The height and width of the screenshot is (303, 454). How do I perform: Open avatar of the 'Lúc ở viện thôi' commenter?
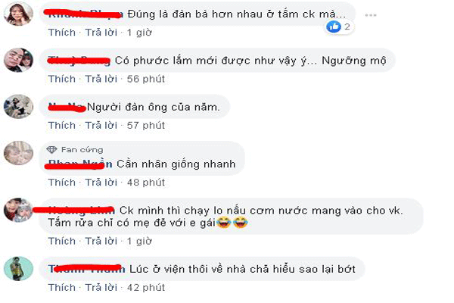point(18,268)
